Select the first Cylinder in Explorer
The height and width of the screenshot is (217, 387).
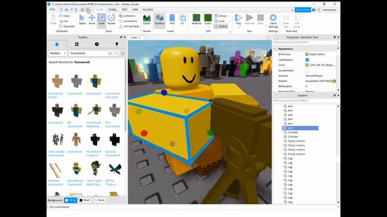[293, 133]
